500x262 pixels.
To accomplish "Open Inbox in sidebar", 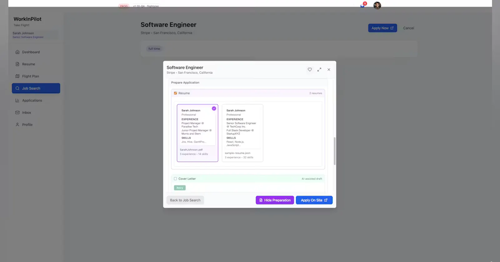I will [x=36, y=112].
